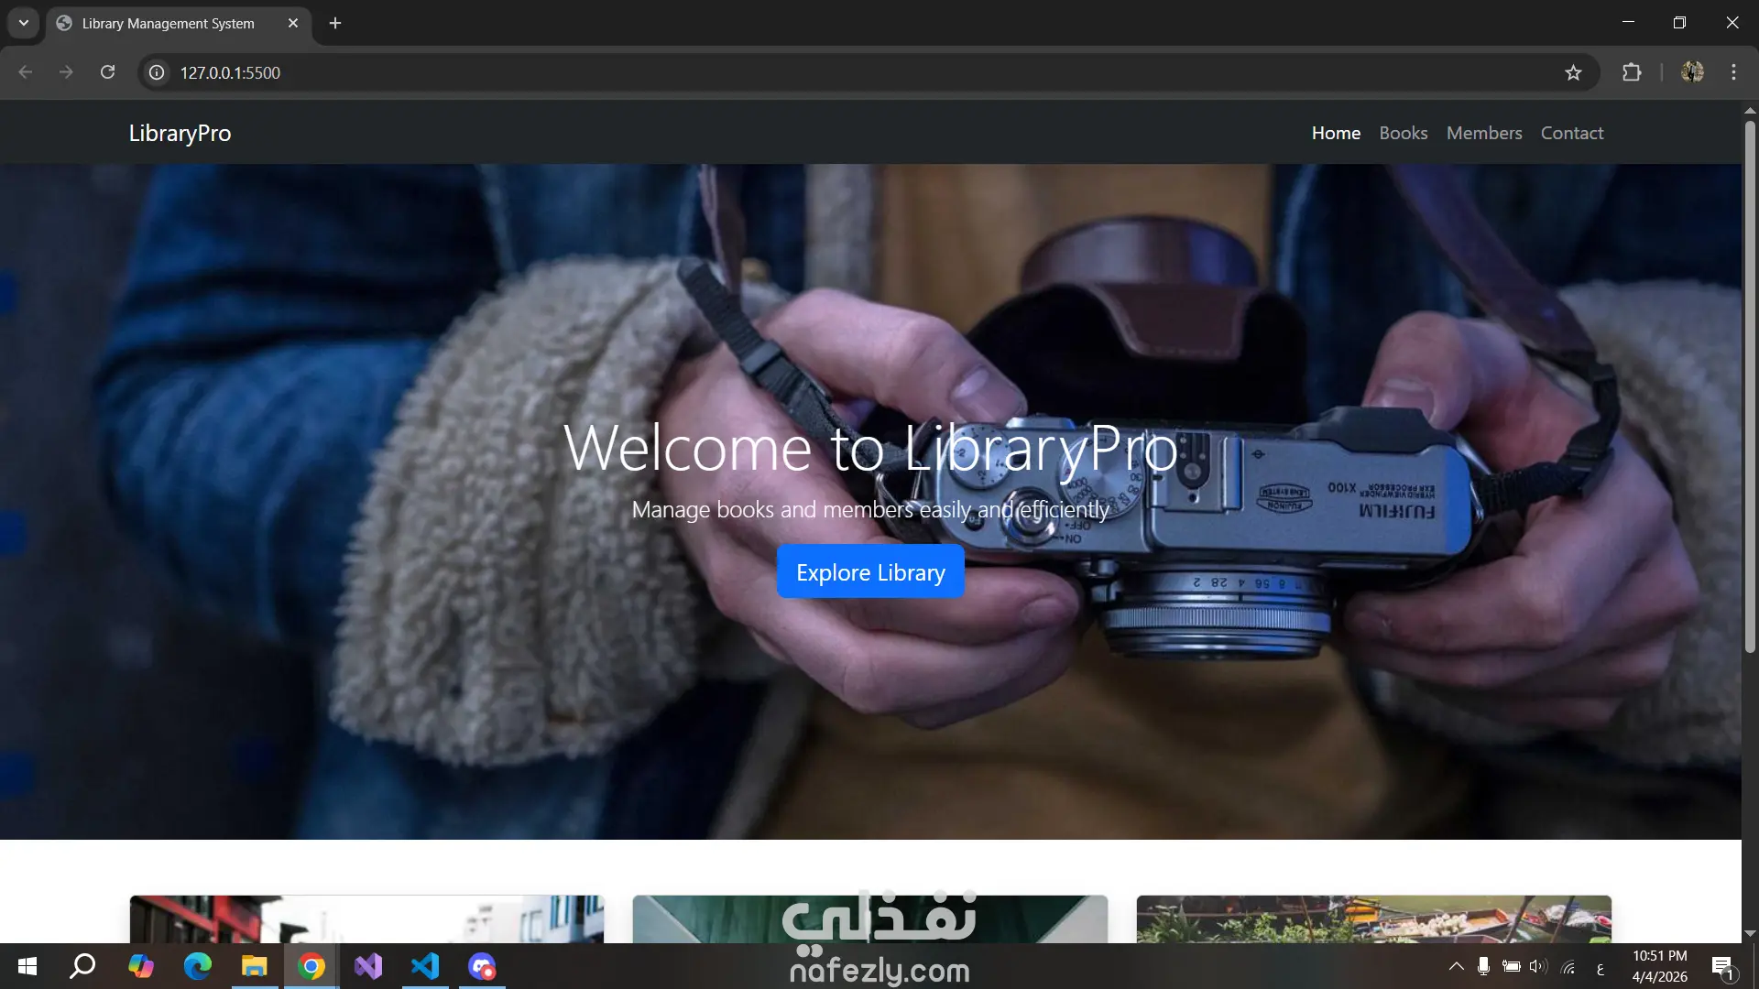Show hidden system tray icons chevron
1759x989 pixels.
pyautogui.click(x=1456, y=966)
